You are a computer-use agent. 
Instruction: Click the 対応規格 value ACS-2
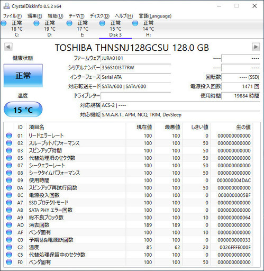[x=108, y=105]
